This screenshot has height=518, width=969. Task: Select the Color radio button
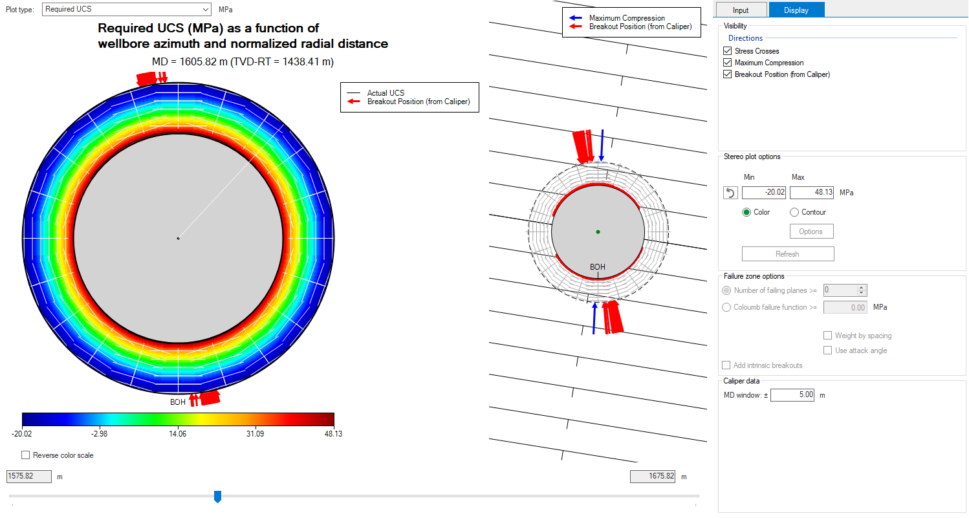click(x=746, y=212)
